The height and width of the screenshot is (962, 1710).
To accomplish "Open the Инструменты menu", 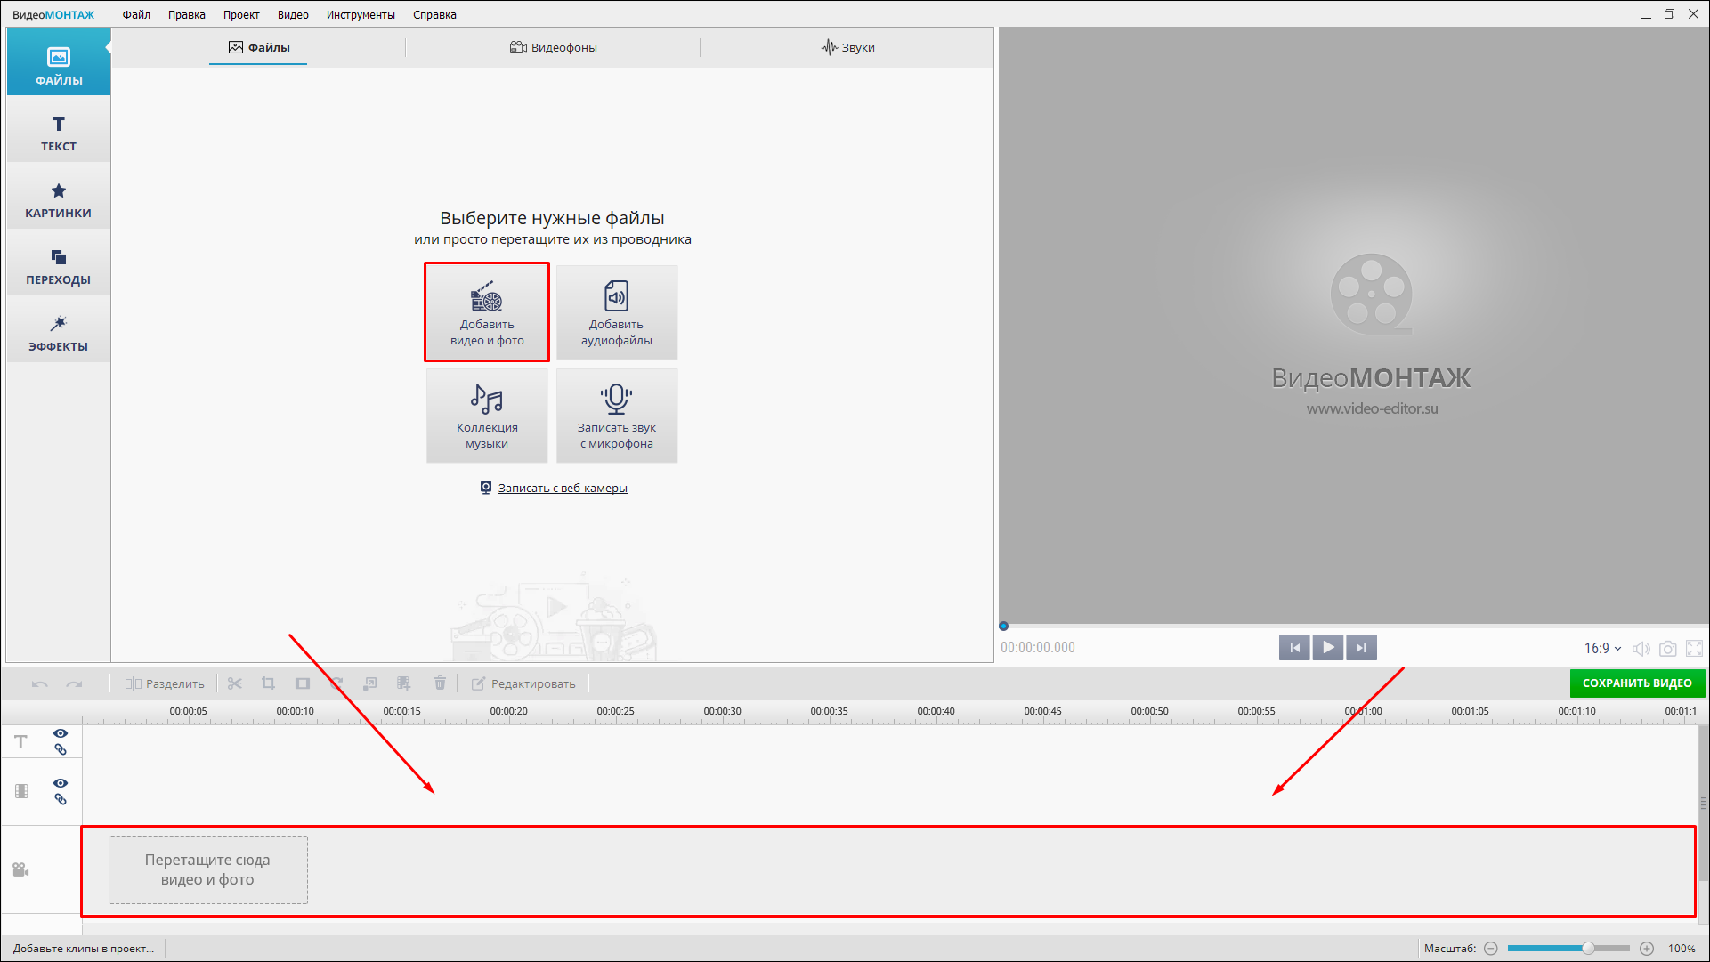I will tap(361, 14).
